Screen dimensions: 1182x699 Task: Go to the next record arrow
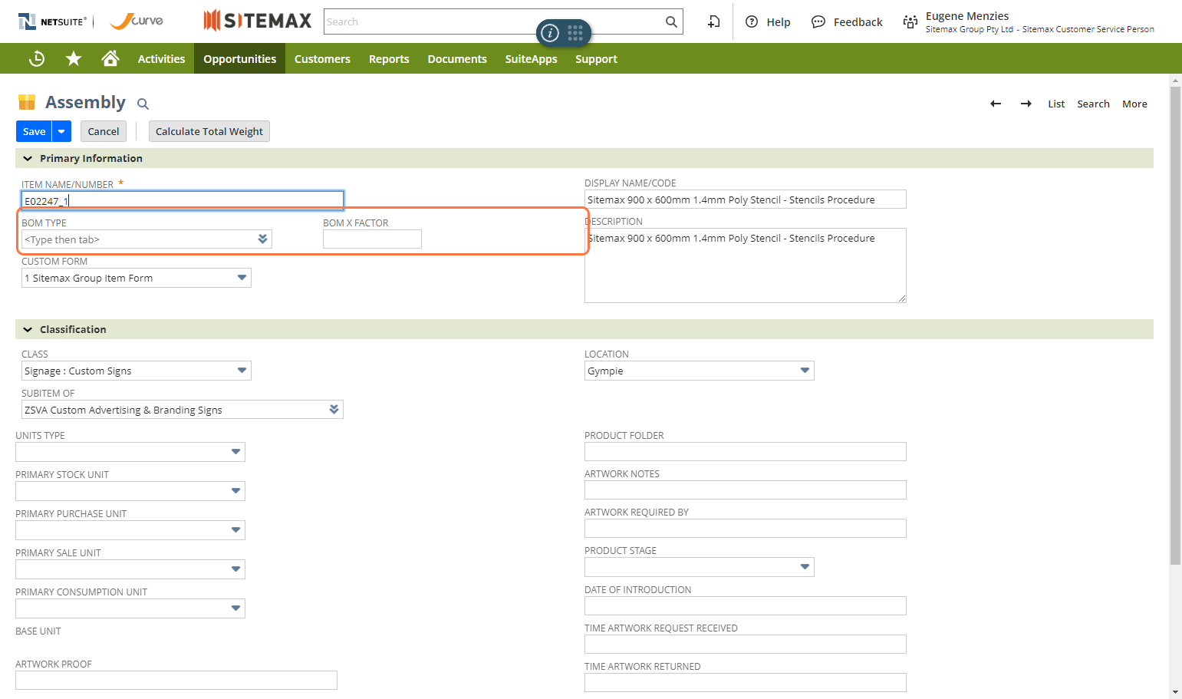click(1026, 104)
